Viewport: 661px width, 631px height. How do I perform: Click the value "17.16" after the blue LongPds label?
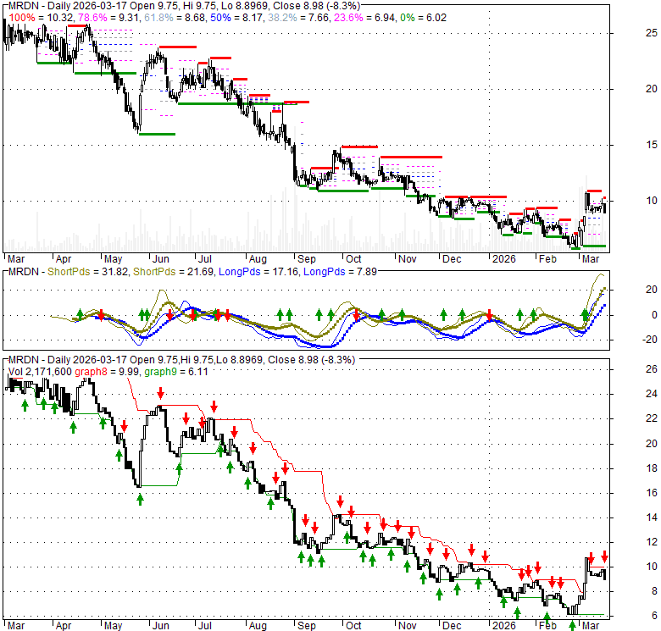coord(285,272)
